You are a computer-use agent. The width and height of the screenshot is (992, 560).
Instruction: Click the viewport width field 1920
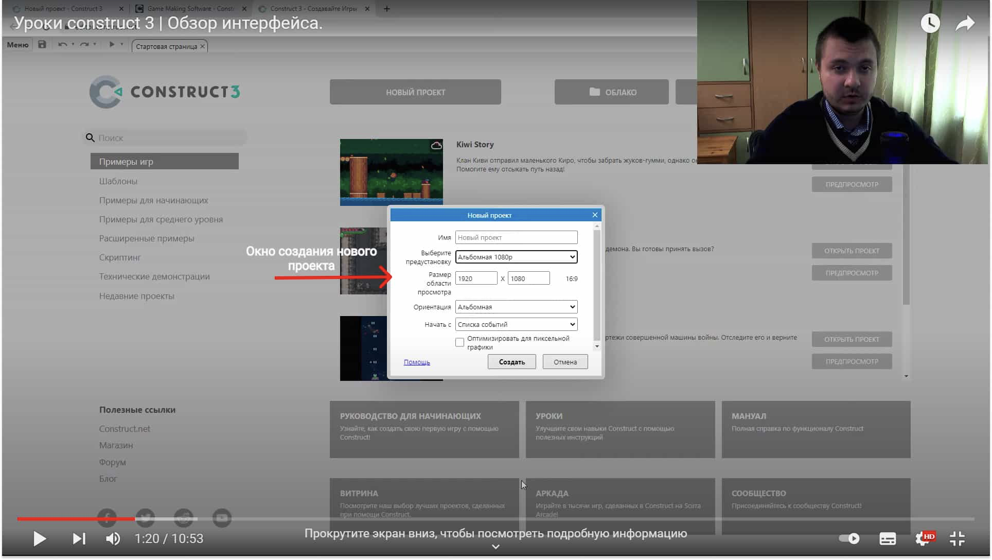476,278
